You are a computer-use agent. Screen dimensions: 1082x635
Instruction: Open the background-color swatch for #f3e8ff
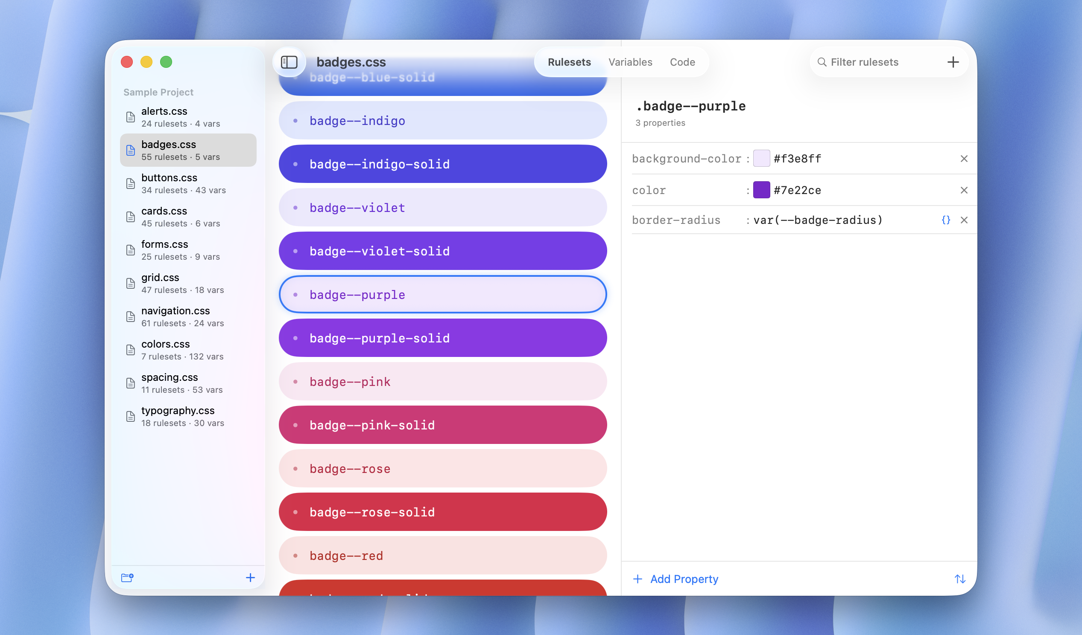point(761,159)
